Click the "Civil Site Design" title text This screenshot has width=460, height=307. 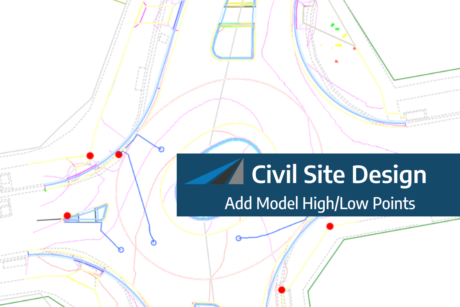(x=338, y=175)
